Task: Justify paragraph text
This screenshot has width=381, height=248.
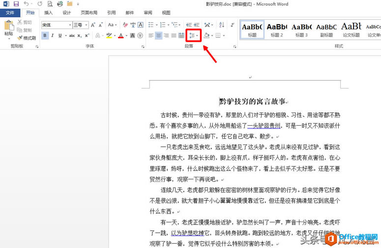Action: [x=174, y=35]
